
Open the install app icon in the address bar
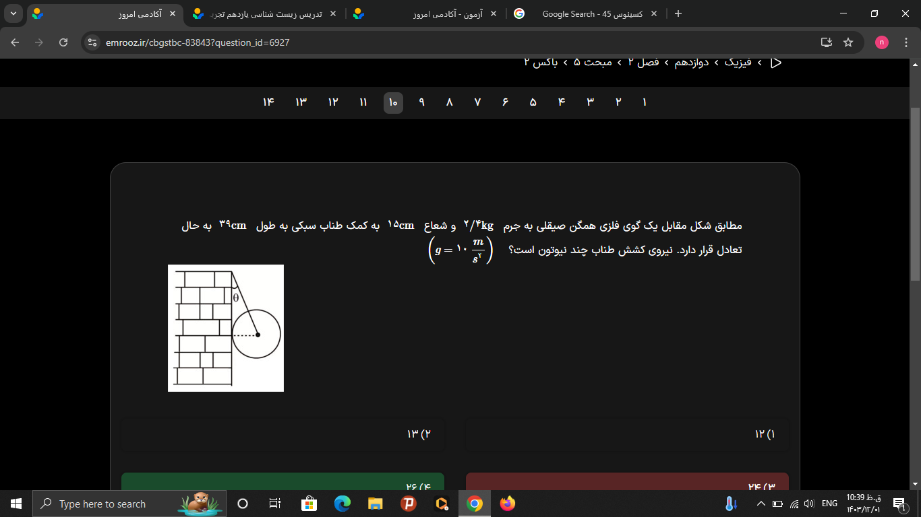coord(826,42)
